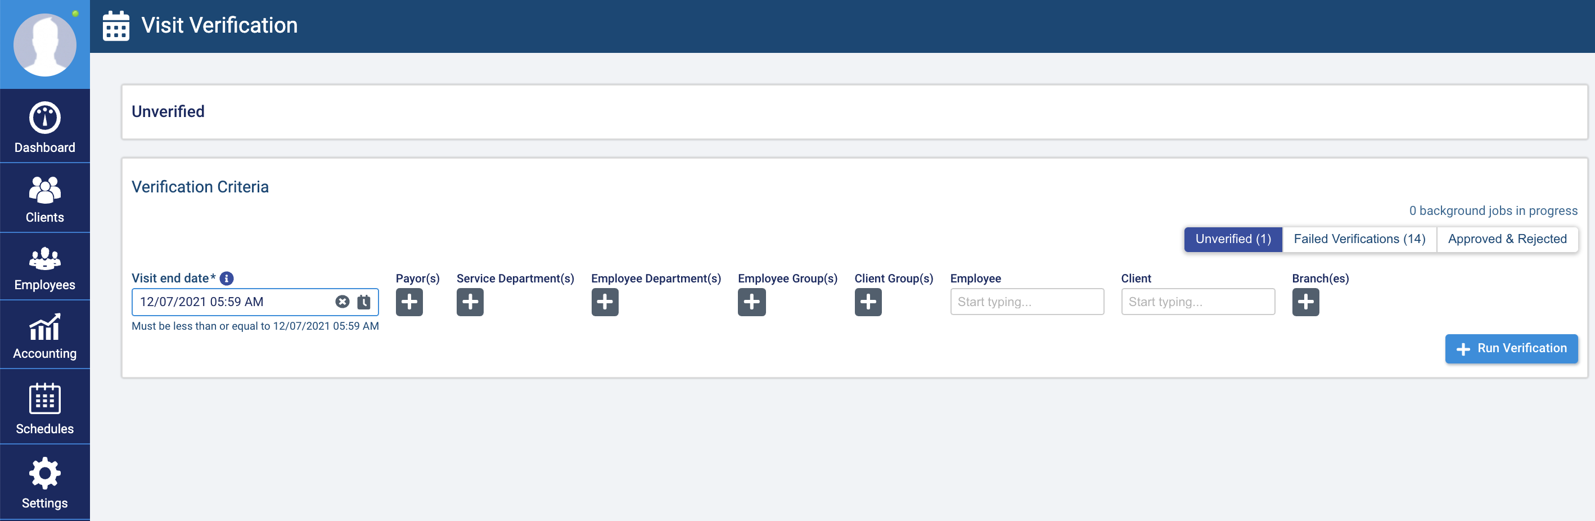Screen dimensions: 1595x521
Task: Add an Employee Group filter
Action: coord(751,302)
